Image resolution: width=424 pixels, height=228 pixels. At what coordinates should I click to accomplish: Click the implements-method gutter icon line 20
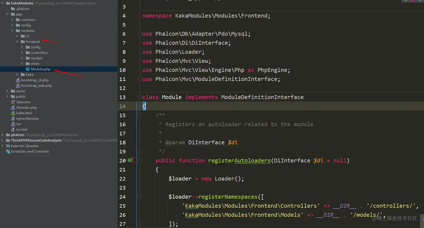coord(130,160)
